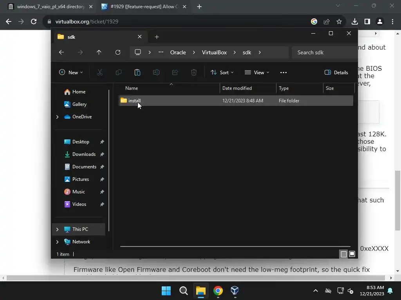This screenshot has width=401, height=300.
Task: Open Chrome profile icon
Action: click(x=380, y=22)
